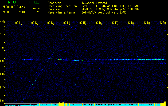Image resolution: width=168 pixels, height=106 pixels.
Task: Click the timestamp 25.08.10 02:10
Action: tap(14, 12)
